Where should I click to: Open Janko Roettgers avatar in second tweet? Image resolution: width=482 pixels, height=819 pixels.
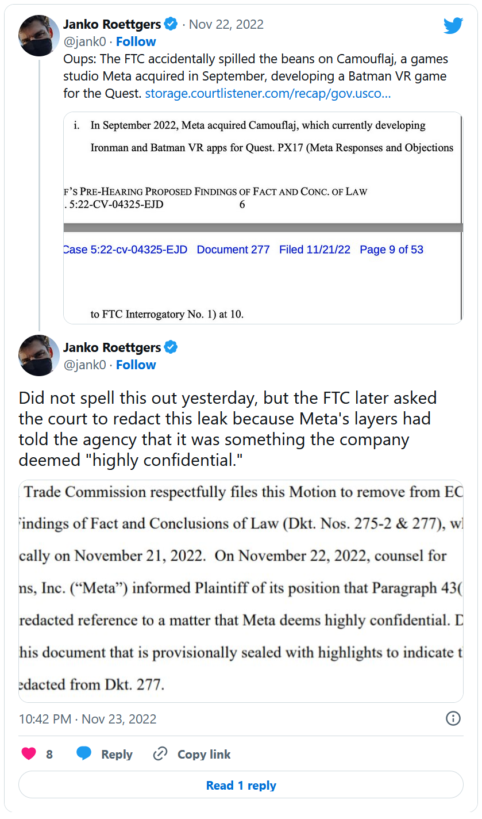(39, 355)
